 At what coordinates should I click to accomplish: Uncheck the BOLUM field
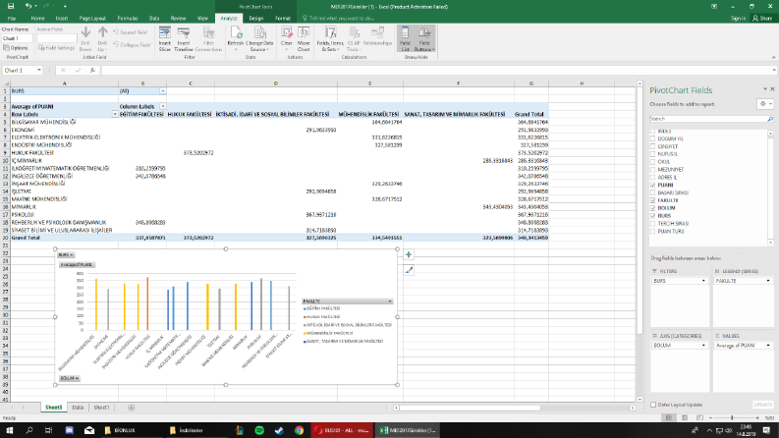(653, 208)
